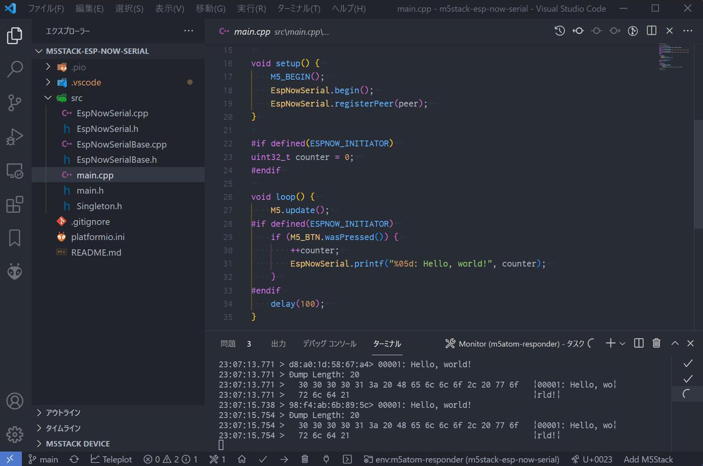This screenshot has width=703, height=466.
Task: Collapse the src folder in Explorer
Action: [x=48, y=98]
